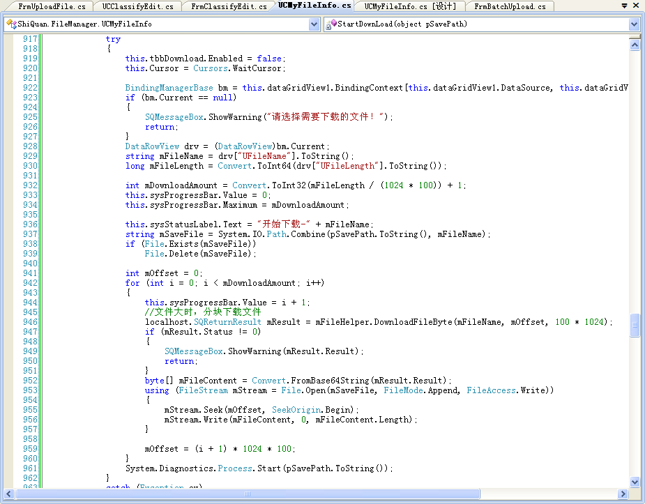Click 'int mOffset = 0' on line 941
Image resolution: width=645 pixels, height=504 pixels.
tap(162, 273)
